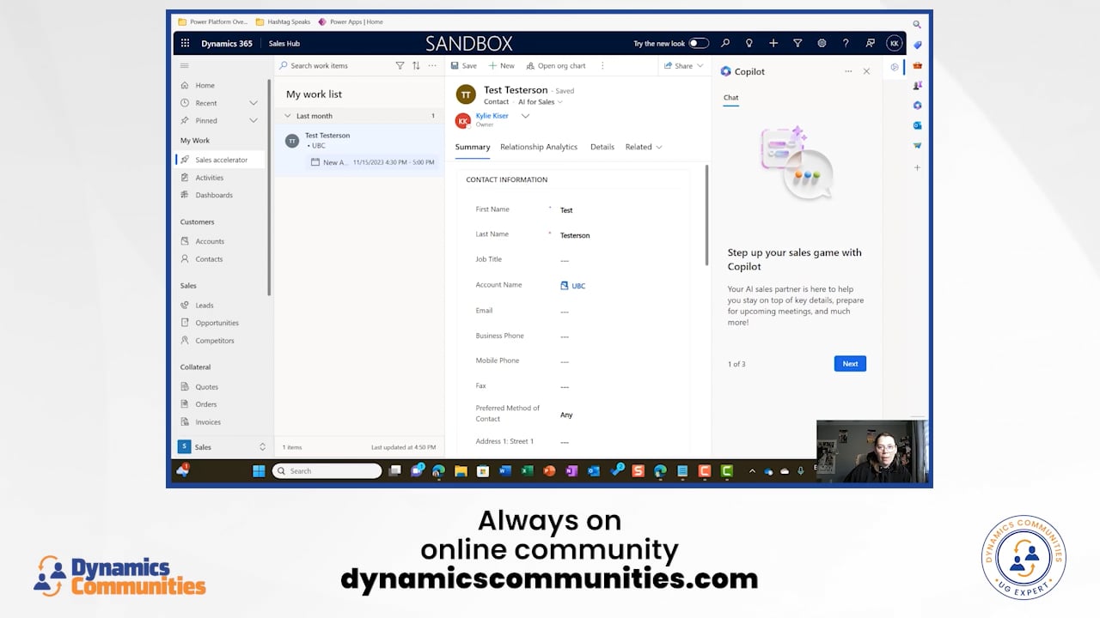Click the plus quick create icon in the header
Screen dimensions: 1100x618
pyautogui.click(x=773, y=43)
